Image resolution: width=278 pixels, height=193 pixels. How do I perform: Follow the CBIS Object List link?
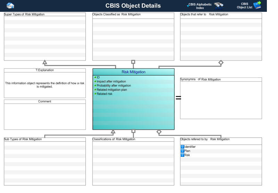(x=245, y=6)
